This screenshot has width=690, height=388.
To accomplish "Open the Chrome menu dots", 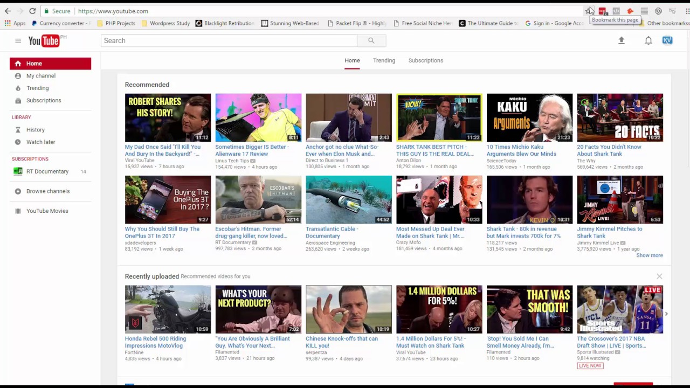I will (x=687, y=11).
